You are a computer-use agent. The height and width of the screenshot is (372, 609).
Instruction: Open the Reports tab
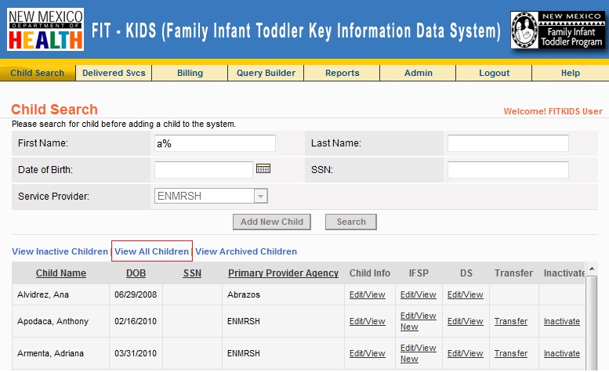click(343, 73)
